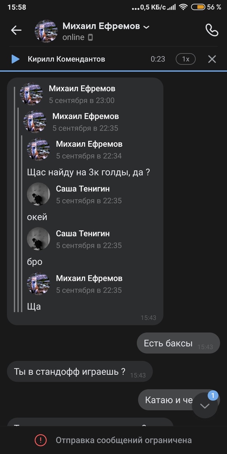Jump to latest messages arrow button
Screen dimensions: 227x454
[205, 406]
